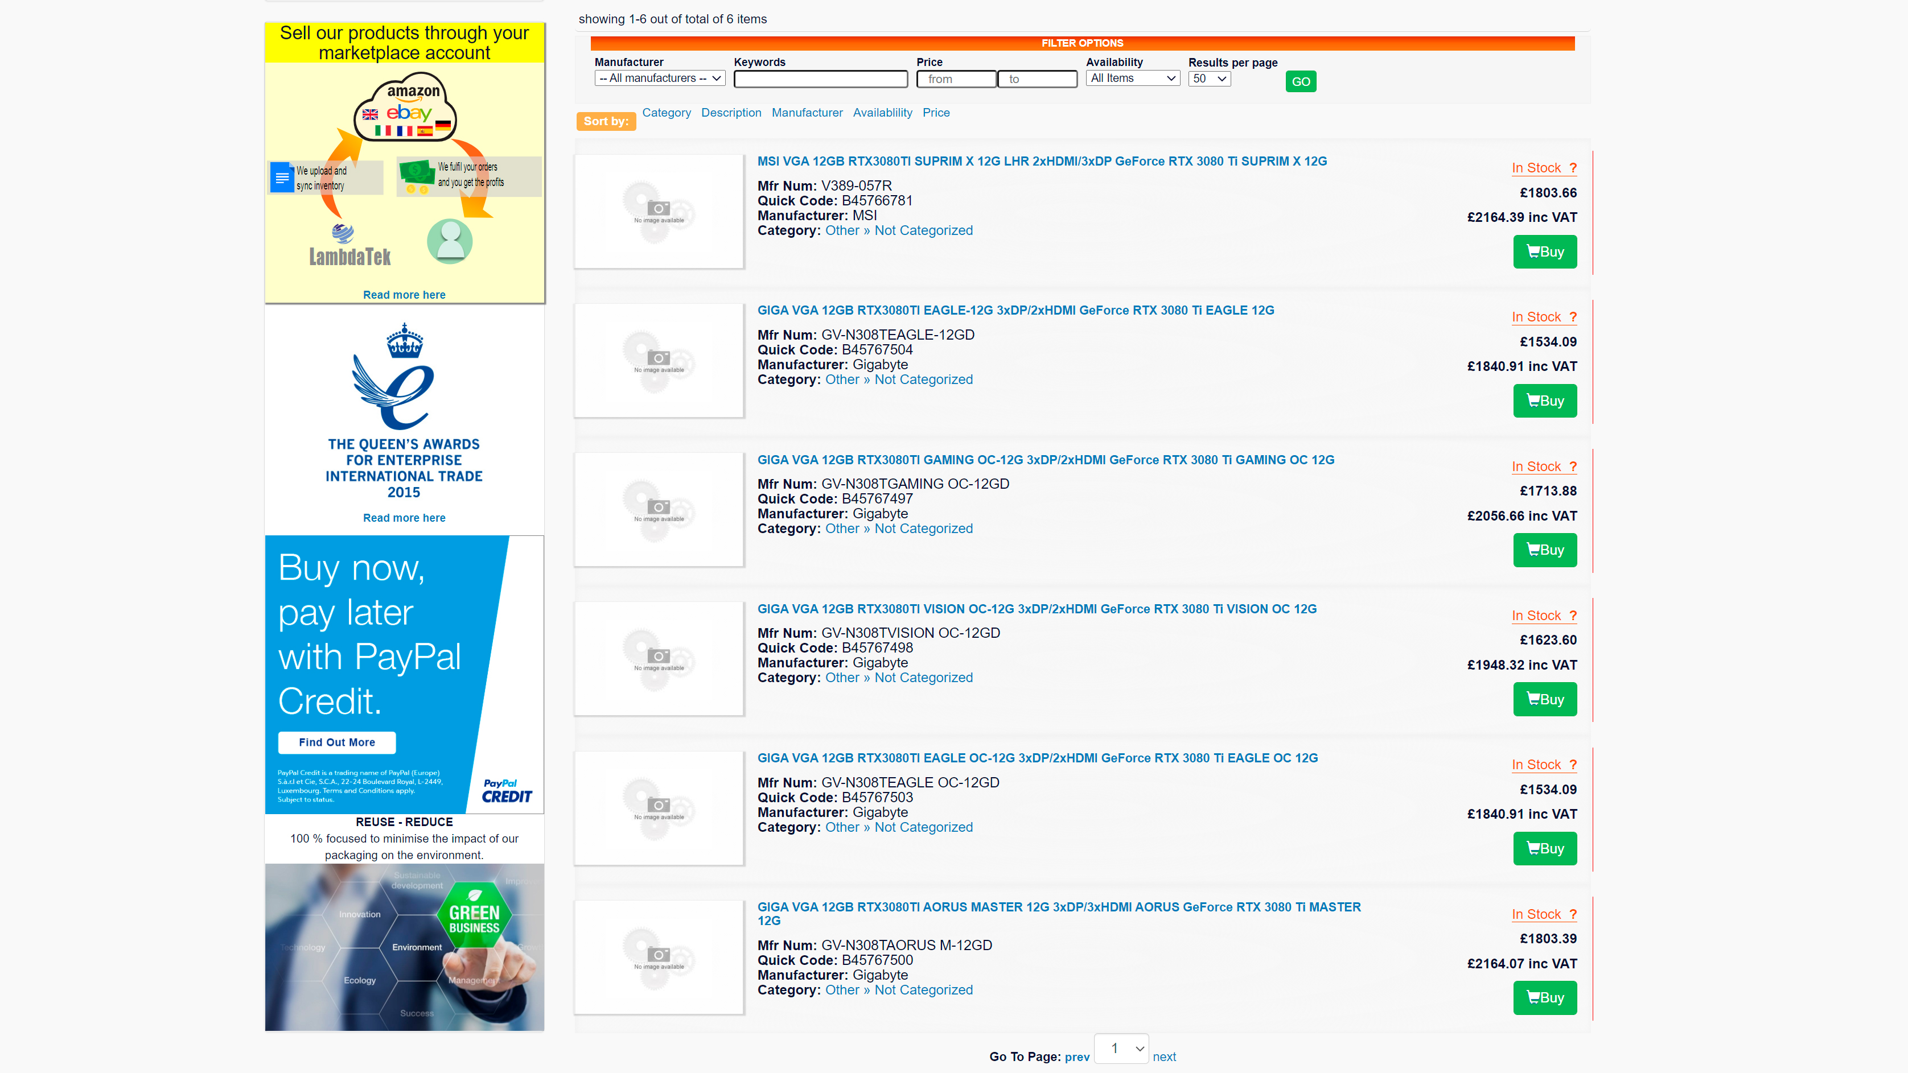This screenshot has width=1908, height=1073.
Task: Click the Buy cart button for AORUS MASTER 12G
Action: [x=1544, y=997]
